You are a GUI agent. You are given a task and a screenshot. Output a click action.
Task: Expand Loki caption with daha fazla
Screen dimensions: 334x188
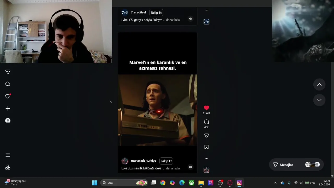pyautogui.click(x=173, y=168)
